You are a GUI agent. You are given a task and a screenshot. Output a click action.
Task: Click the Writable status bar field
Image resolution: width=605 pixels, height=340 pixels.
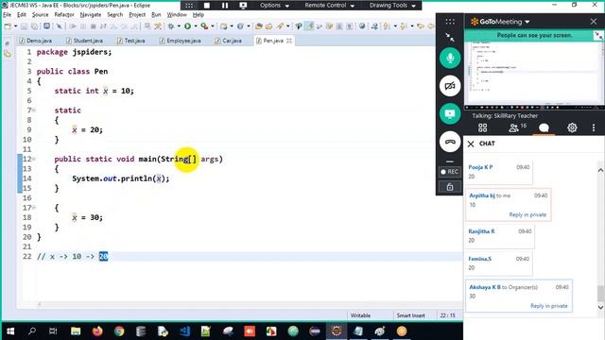click(x=360, y=315)
